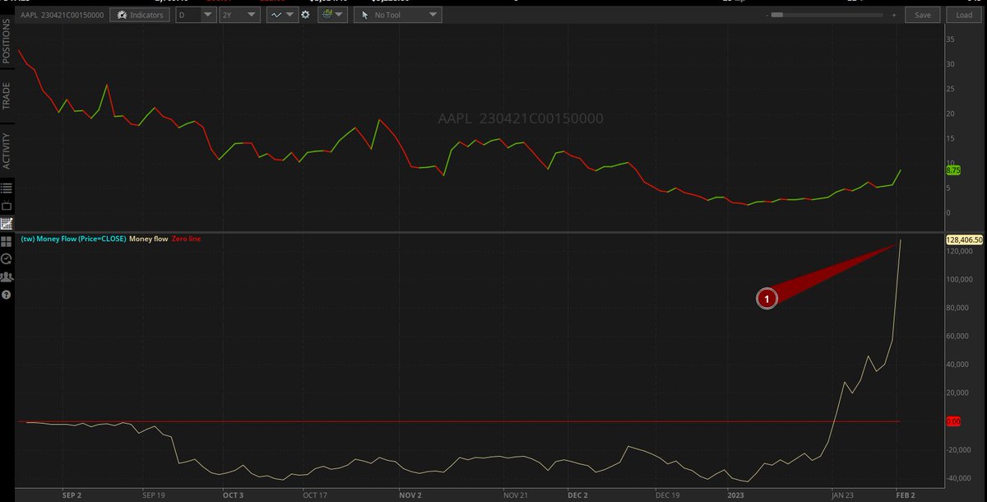Image resolution: width=987 pixels, height=502 pixels.
Task: Click the red 0.00 zero line tag
Action: (x=953, y=421)
